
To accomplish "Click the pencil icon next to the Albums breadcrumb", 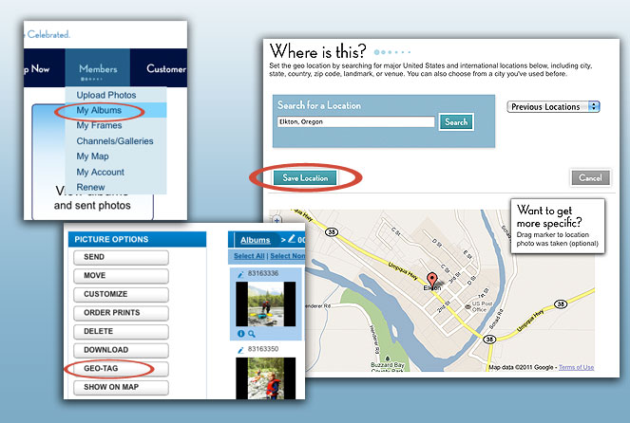I will click(x=292, y=239).
